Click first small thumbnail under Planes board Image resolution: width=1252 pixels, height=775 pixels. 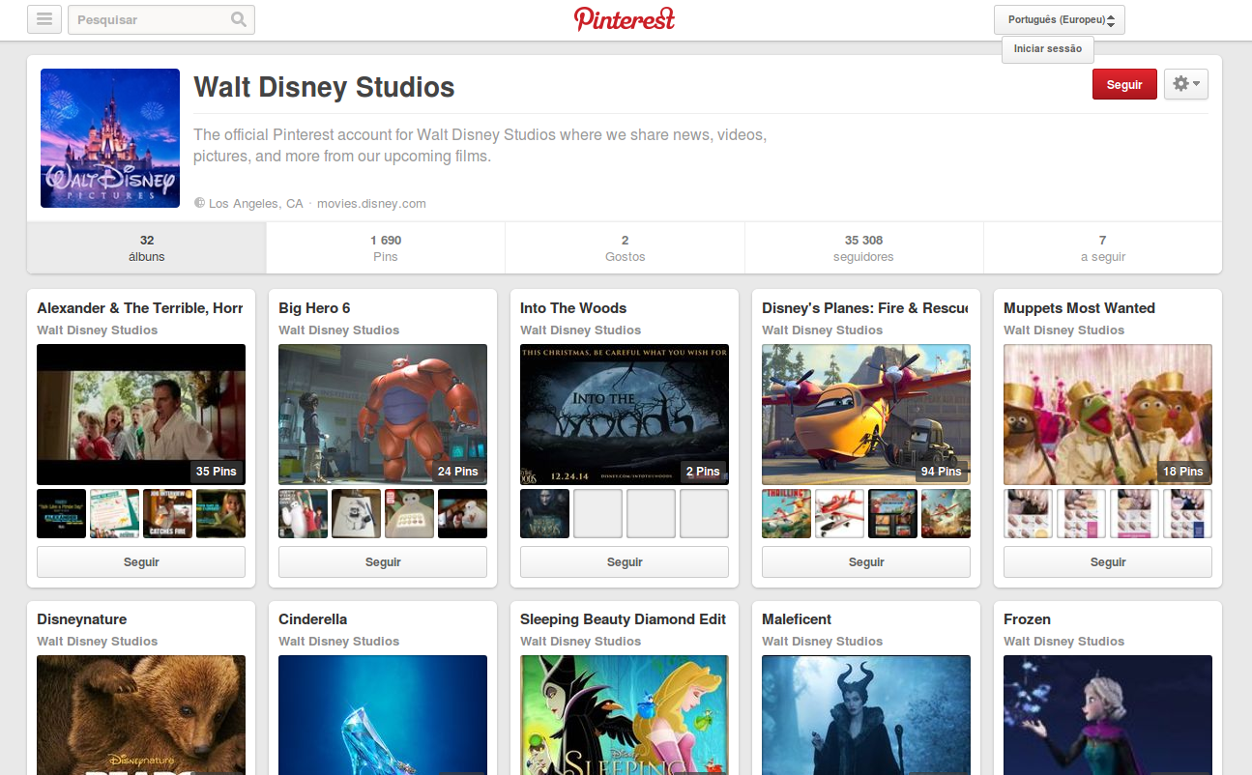point(787,513)
